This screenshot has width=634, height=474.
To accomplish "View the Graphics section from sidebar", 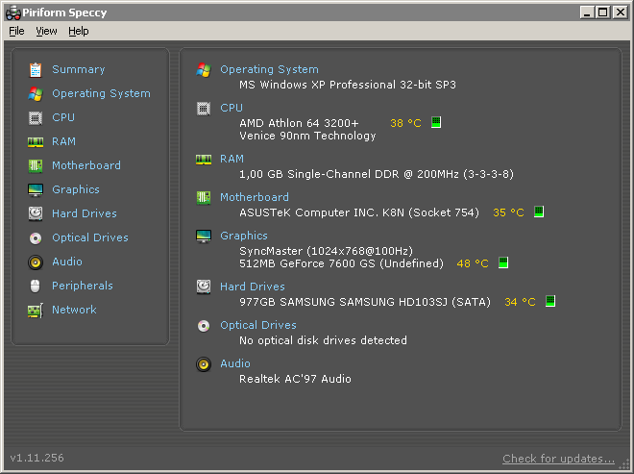I will (x=76, y=189).
